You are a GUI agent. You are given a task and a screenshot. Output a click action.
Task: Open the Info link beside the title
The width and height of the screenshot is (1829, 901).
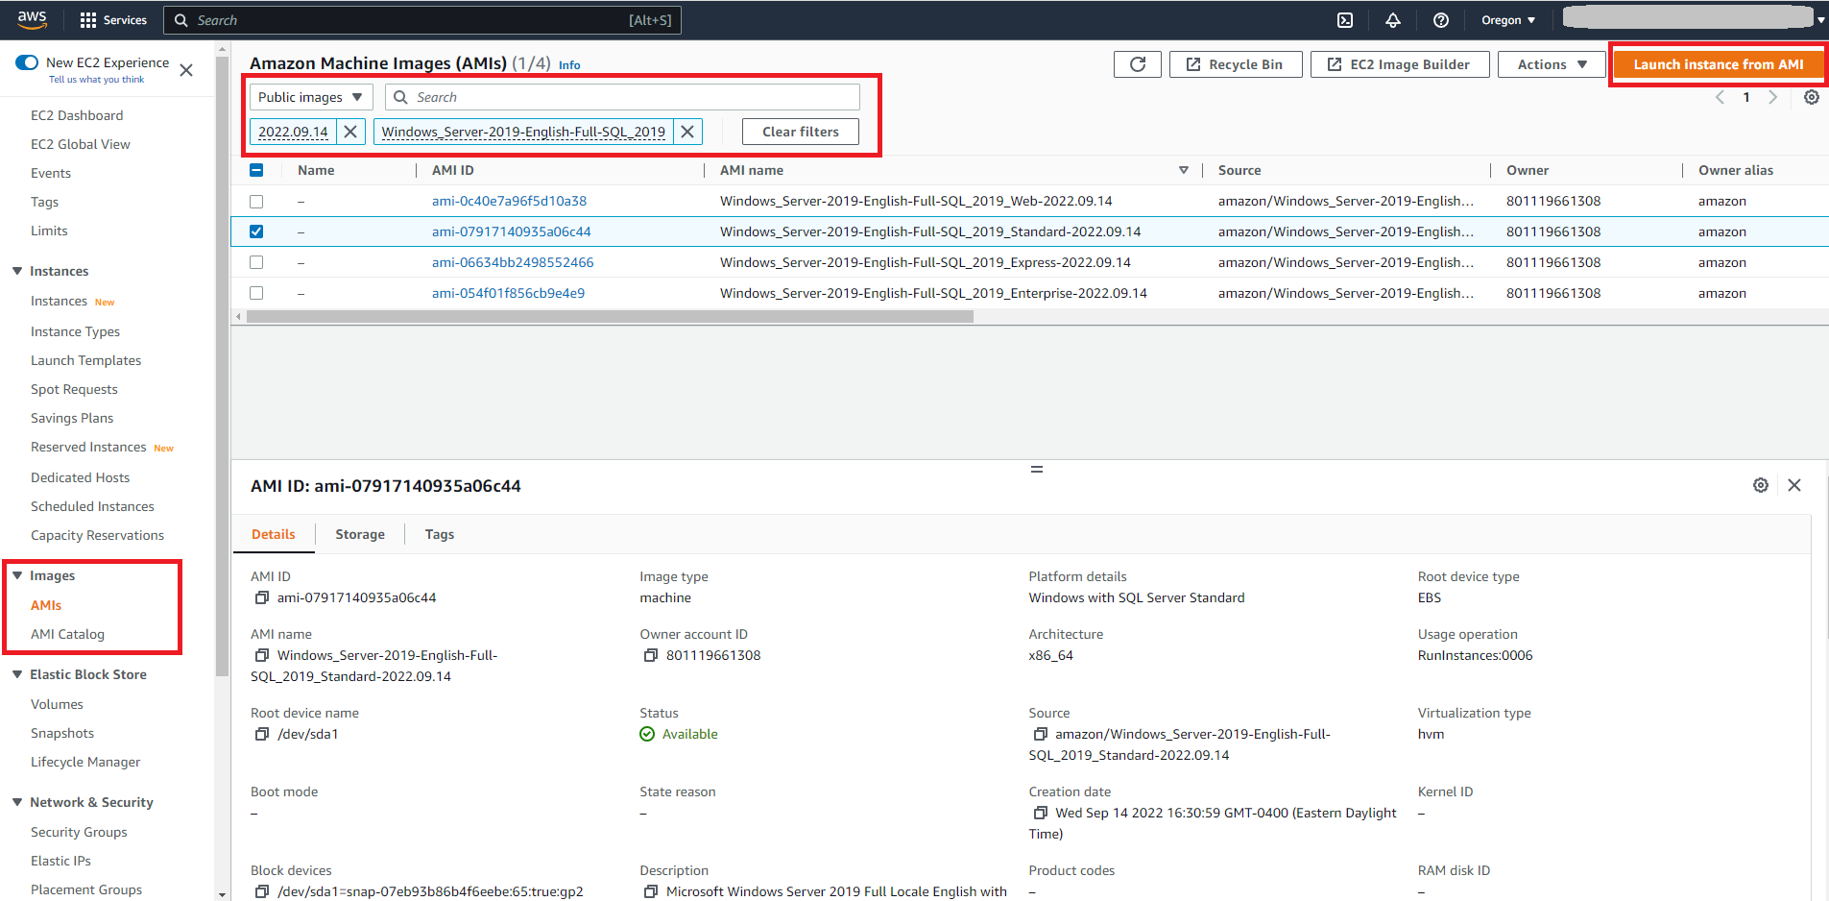pyautogui.click(x=569, y=65)
